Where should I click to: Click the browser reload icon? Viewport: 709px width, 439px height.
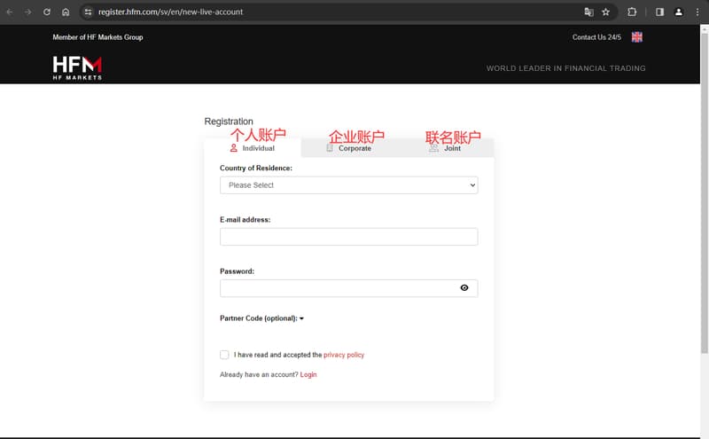(x=47, y=12)
